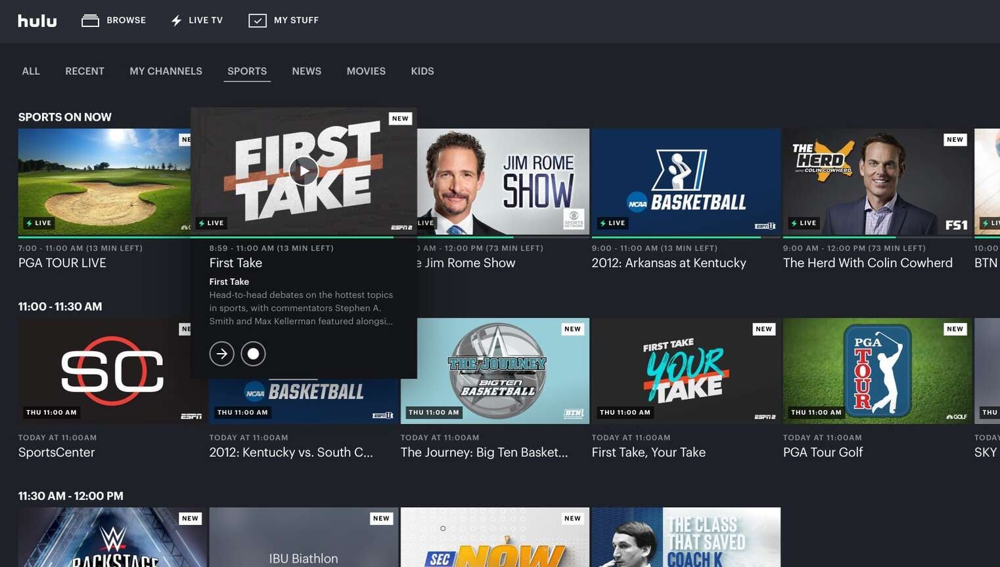Open IBU Biathlon thumbnail
The height and width of the screenshot is (567, 1000).
coord(304,537)
